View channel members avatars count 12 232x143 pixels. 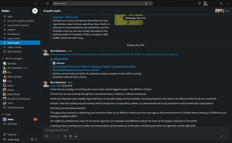(x=222, y=11)
